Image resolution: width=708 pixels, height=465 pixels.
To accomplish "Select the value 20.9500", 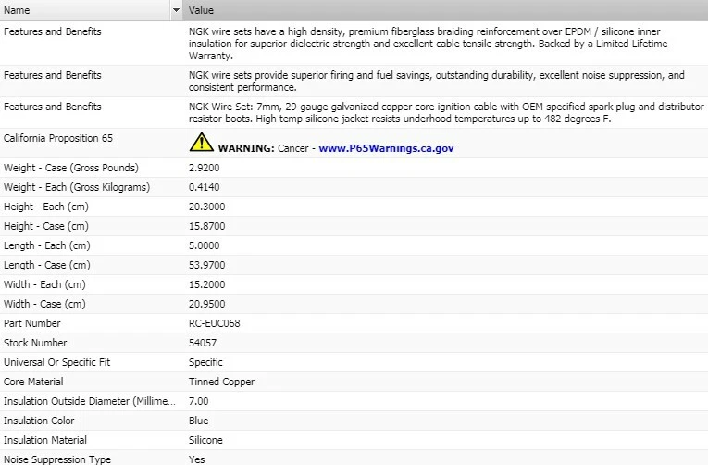I will pyautogui.click(x=206, y=304).
